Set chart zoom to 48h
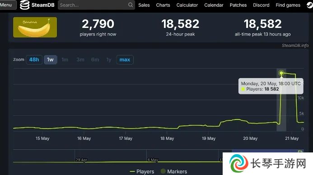The height and width of the screenshot is (175, 313). (x=34, y=60)
